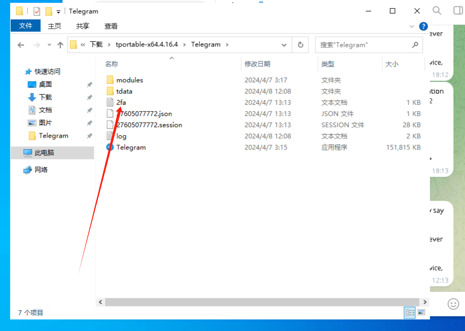Sort files by 修改日期 column header
Screen dimensions: 465x331
click(x=257, y=64)
